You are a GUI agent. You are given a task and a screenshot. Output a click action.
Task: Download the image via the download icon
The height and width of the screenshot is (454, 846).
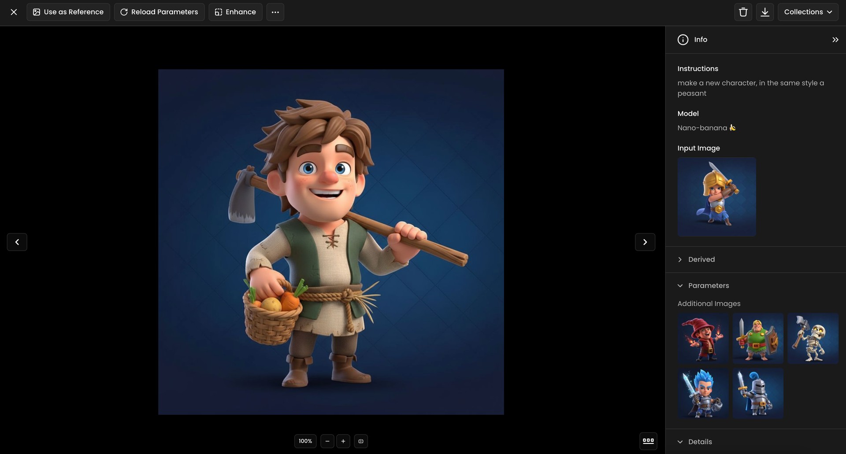[765, 12]
